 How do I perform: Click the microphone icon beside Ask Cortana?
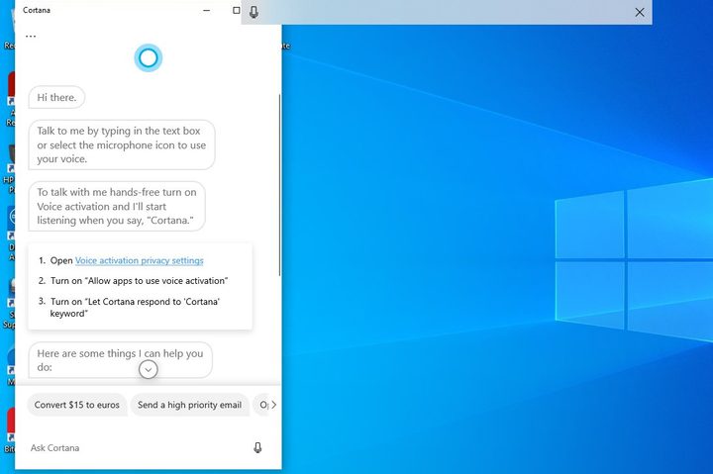pos(257,447)
